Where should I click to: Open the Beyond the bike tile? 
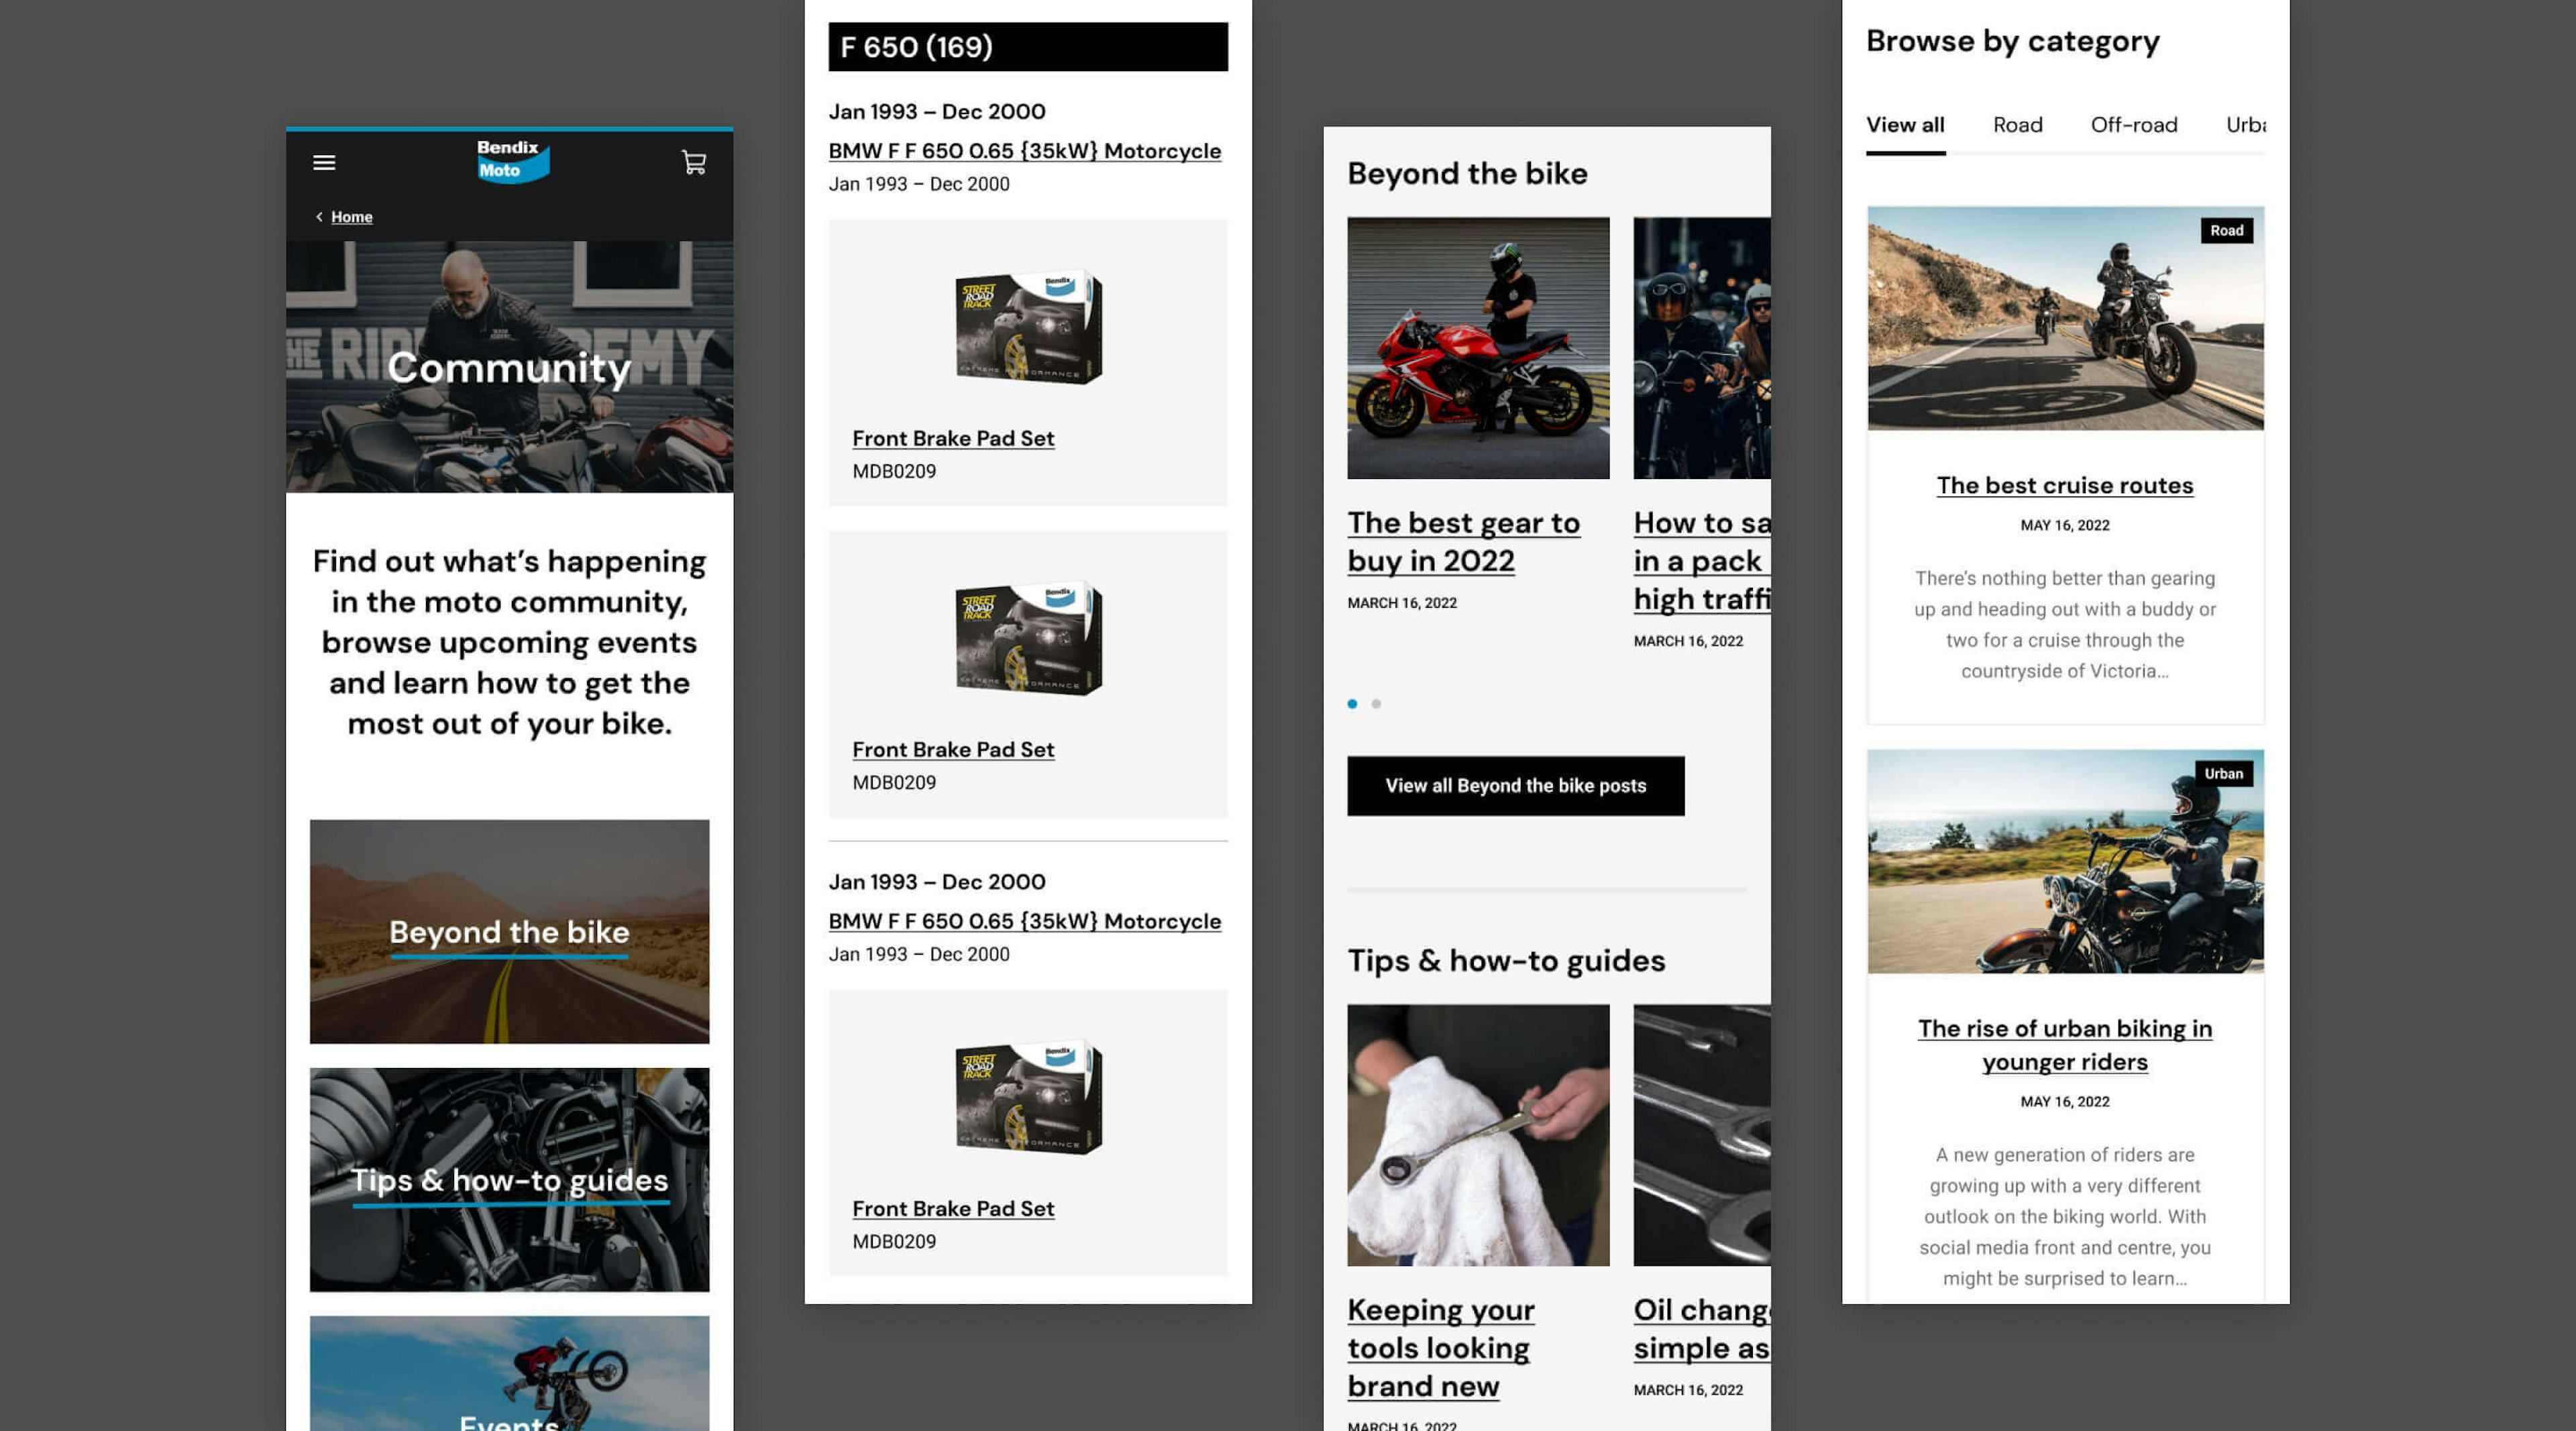point(509,932)
